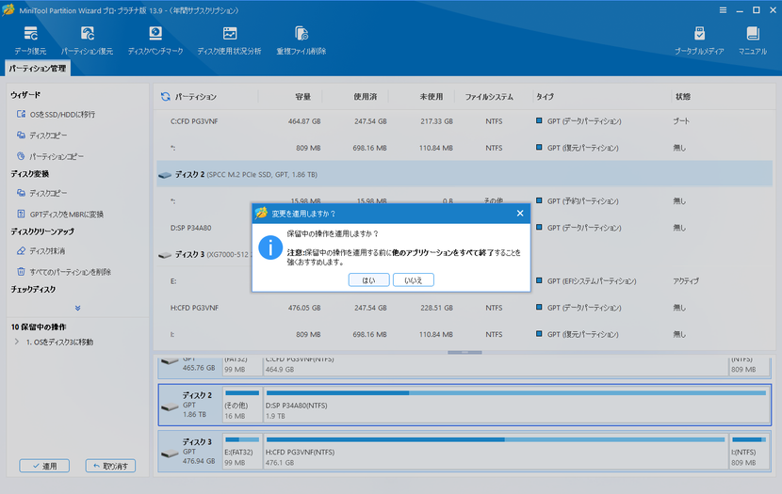The width and height of the screenshot is (782, 494).
Task: Sort by 状態 column header
Action: [683, 97]
